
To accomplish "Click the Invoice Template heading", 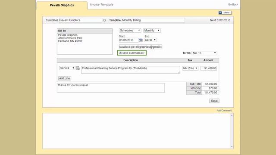I will [101, 5].
